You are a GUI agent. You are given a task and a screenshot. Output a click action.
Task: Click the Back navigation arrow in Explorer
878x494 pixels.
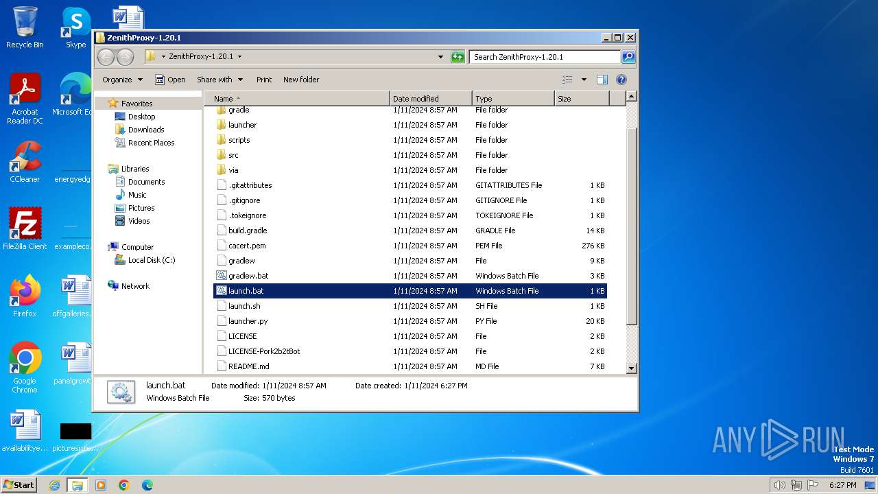106,57
